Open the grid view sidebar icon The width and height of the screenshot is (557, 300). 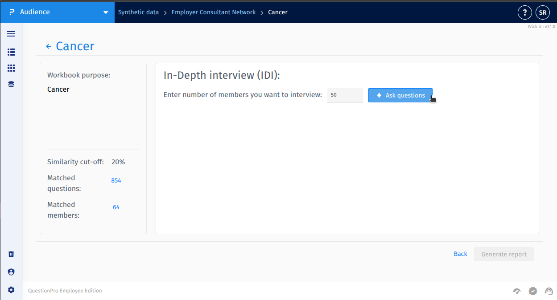tap(11, 68)
